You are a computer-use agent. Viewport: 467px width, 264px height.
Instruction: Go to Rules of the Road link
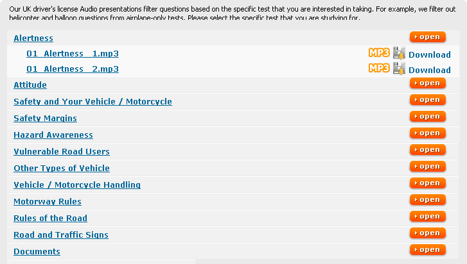click(50, 218)
